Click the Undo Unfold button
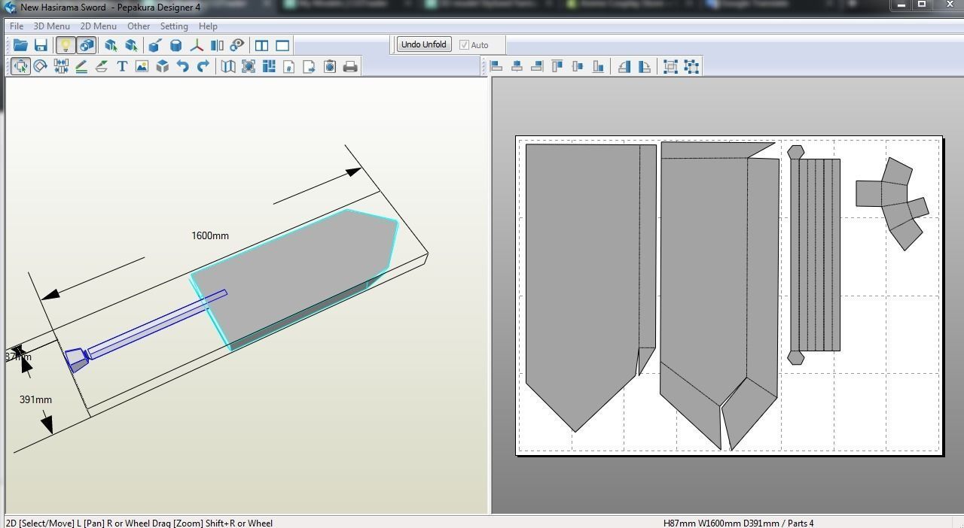 click(424, 44)
